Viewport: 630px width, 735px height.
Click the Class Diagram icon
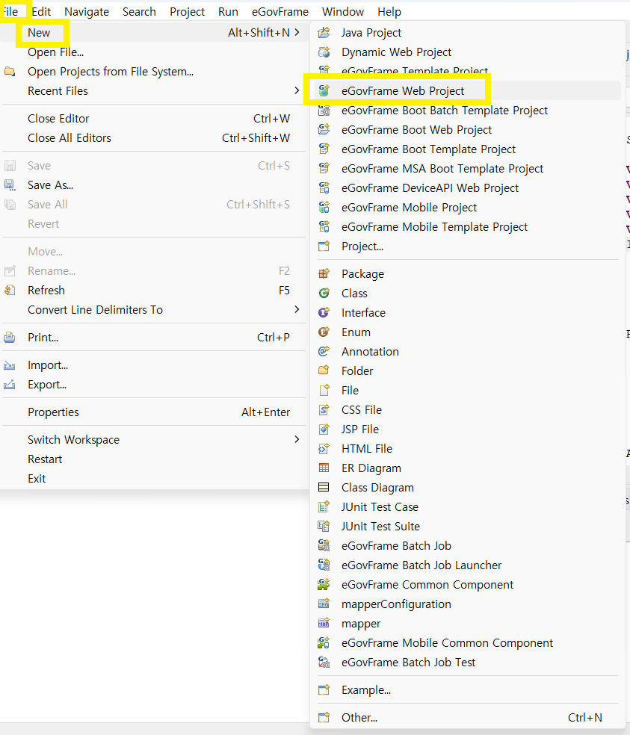tap(324, 488)
